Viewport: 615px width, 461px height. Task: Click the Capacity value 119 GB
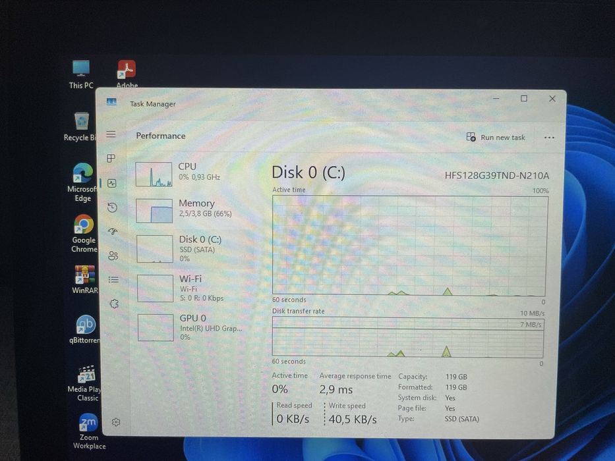tap(456, 377)
